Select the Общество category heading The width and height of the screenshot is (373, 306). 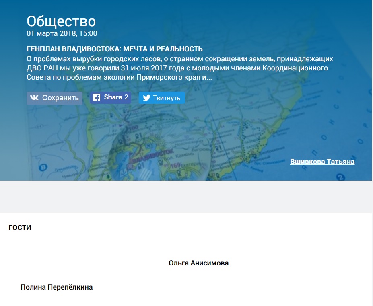click(x=61, y=21)
